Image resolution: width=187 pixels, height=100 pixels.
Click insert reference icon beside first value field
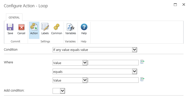[x=143, y=62]
